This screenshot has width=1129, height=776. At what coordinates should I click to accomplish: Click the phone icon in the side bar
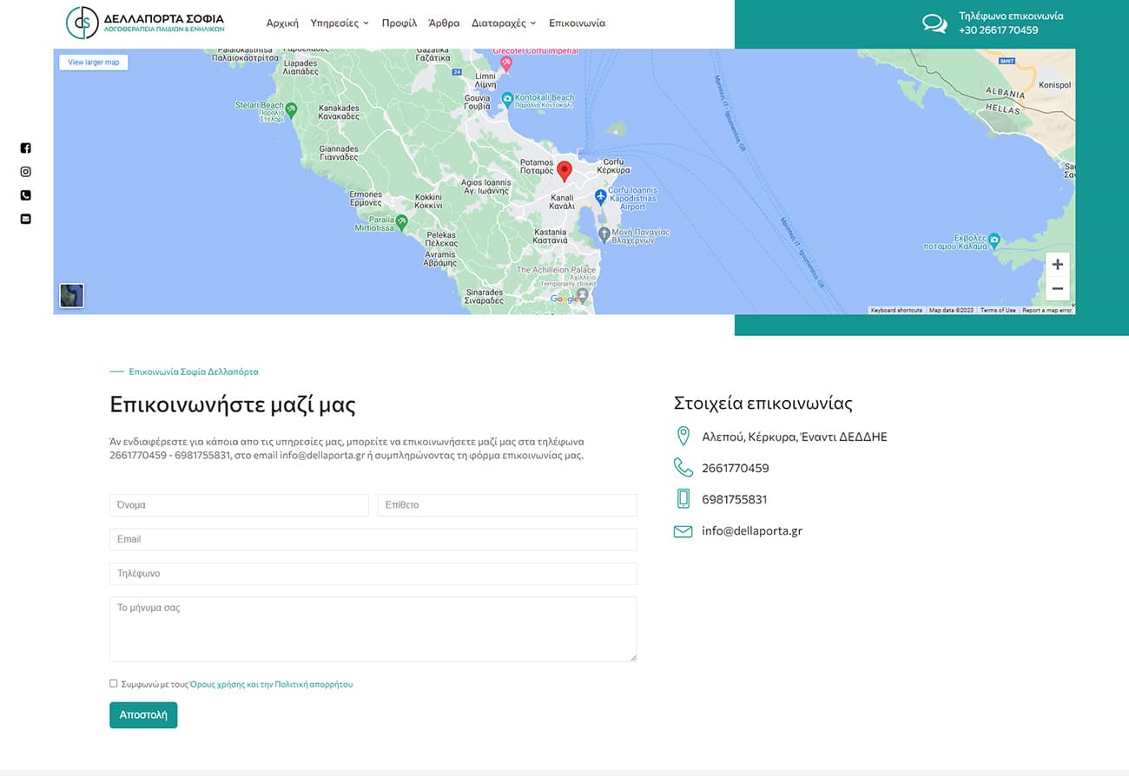point(25,195)
